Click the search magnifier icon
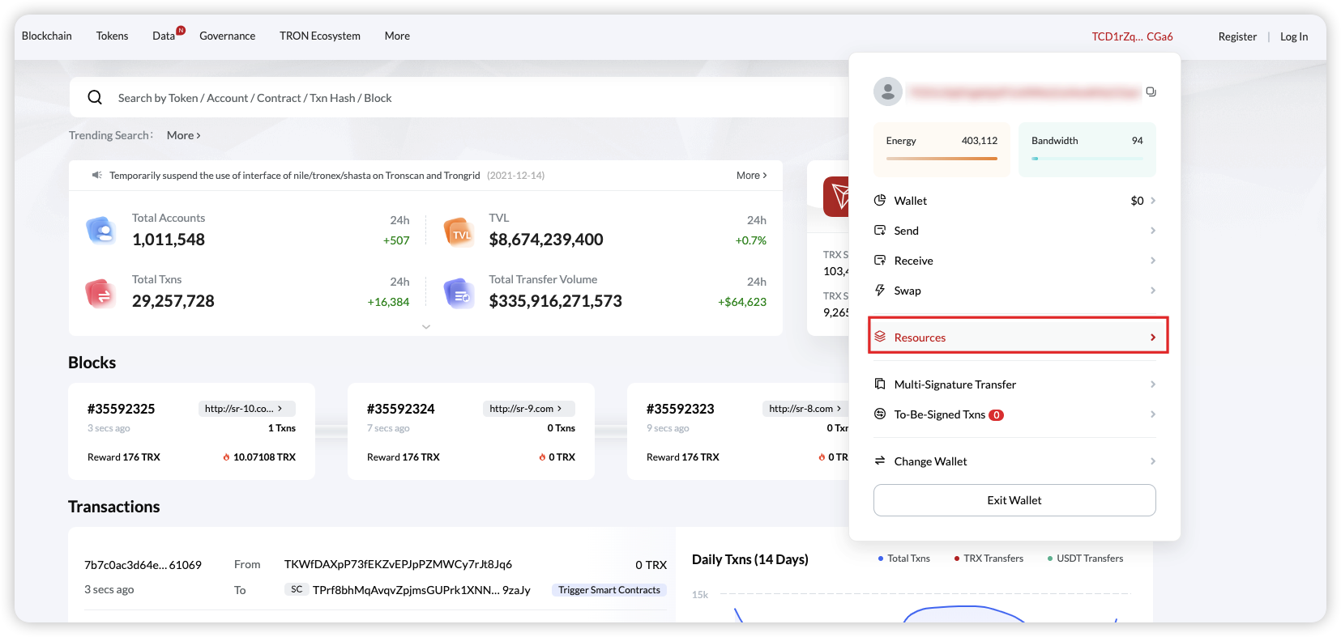Screen dimensions: 1341x637 click(95, 98)
